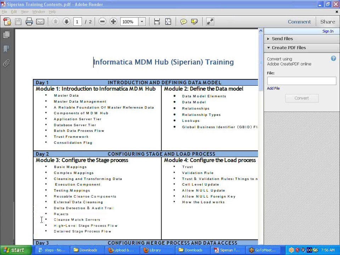This screenshot has width=340, height=255.
Task: Click the email envelope icon
Action: [x=40, y=22]
